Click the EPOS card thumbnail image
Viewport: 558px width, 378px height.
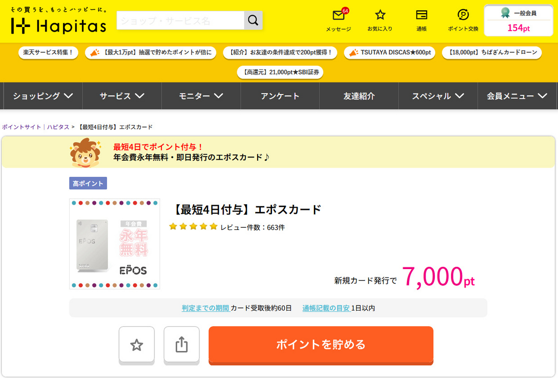tap(114, 244)
